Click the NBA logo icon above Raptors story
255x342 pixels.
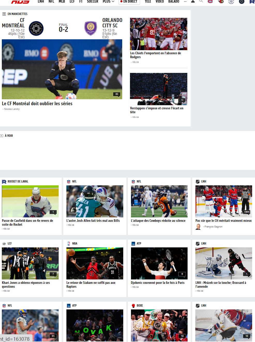tap(69, 244)
